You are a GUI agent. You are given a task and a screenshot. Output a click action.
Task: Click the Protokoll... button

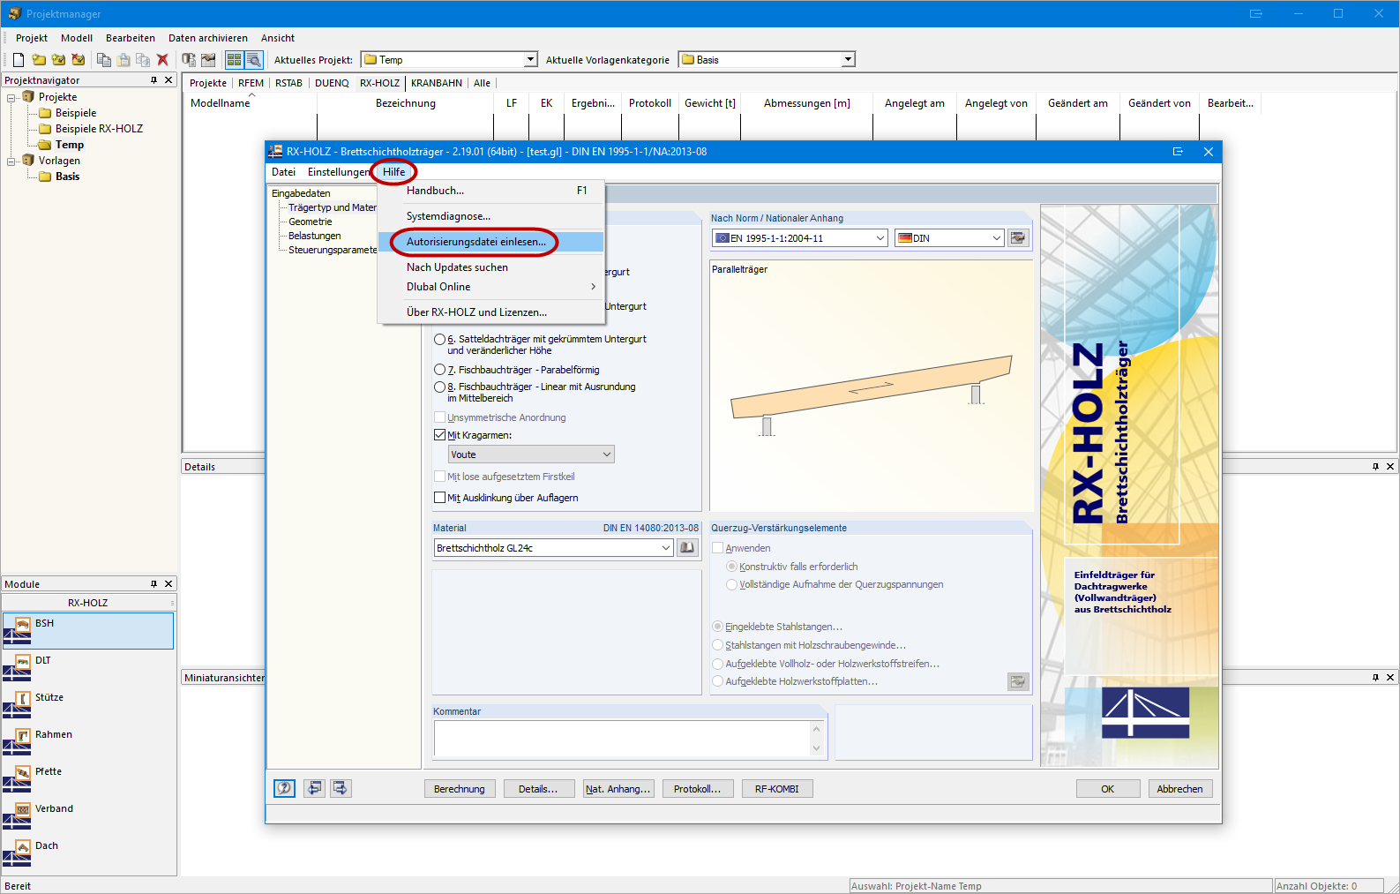(698, 789)
